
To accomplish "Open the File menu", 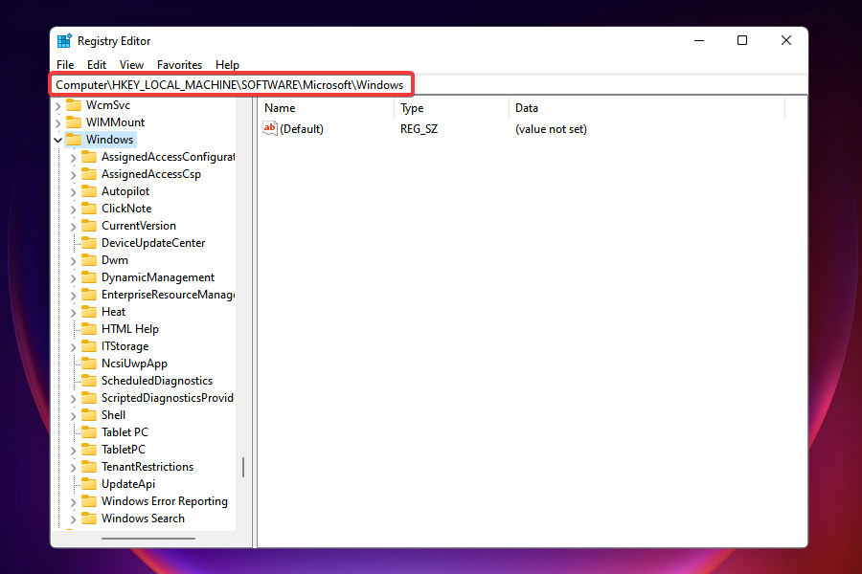I will point(65,65).
